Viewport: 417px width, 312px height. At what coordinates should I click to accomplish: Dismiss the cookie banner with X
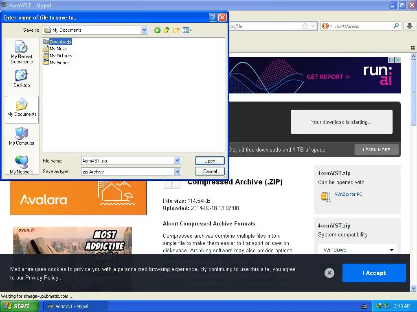click(x=329, y=273)
